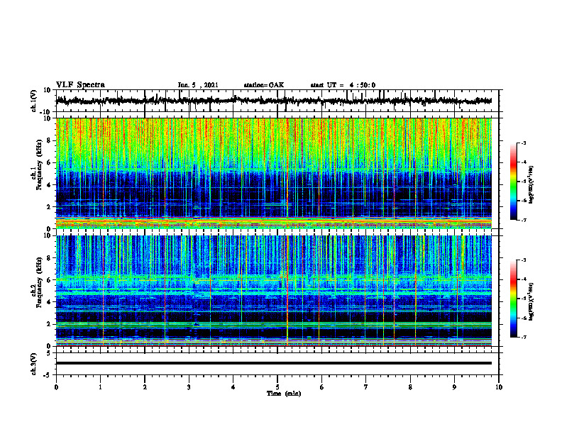This screenshot has height=434, width=562.
Task: Click the ch.1 voltage waveform trace
Action: pyautogui.click(x=274, y=101)
